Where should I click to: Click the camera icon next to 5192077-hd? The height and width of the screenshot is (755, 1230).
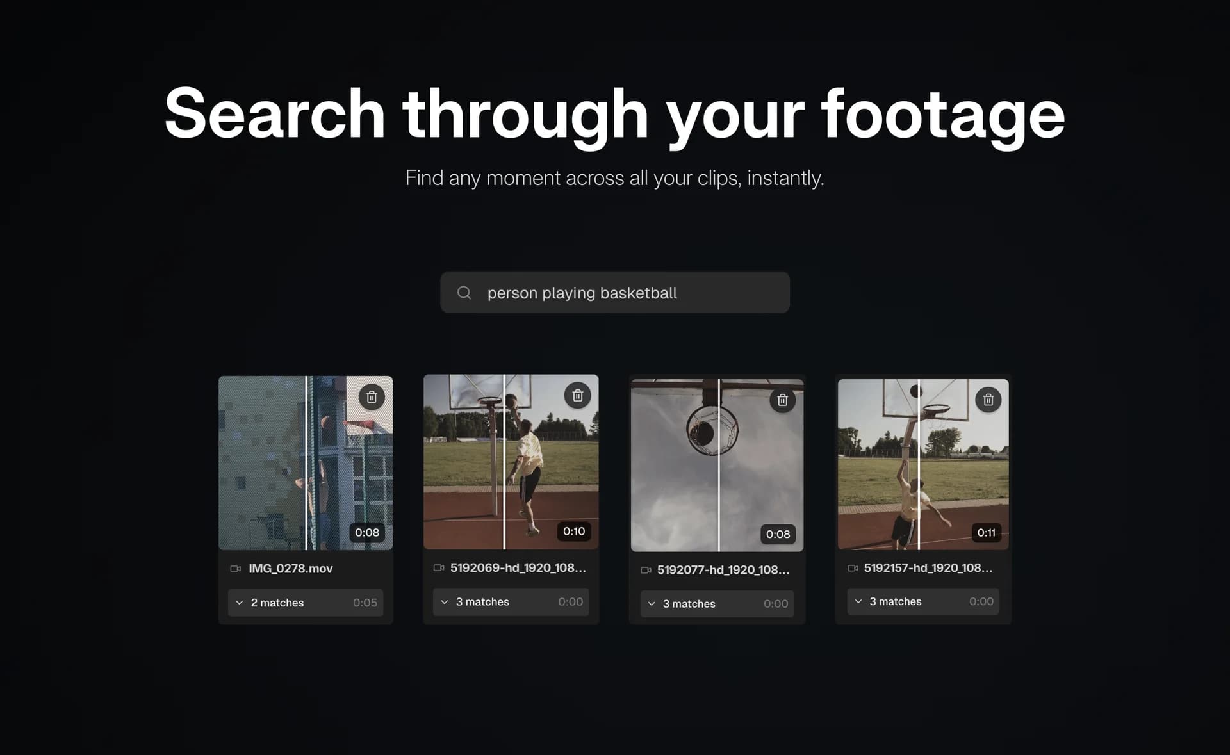click(x=646, y=570)
